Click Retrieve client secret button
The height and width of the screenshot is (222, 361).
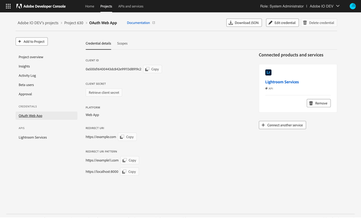[x=104, y=92]
